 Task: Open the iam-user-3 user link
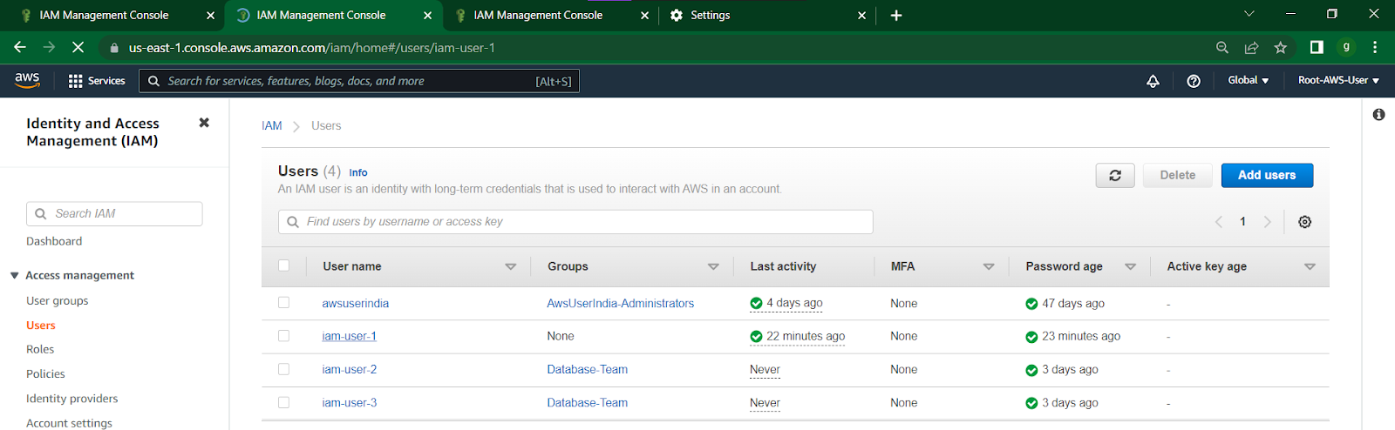tap(350, 403)
